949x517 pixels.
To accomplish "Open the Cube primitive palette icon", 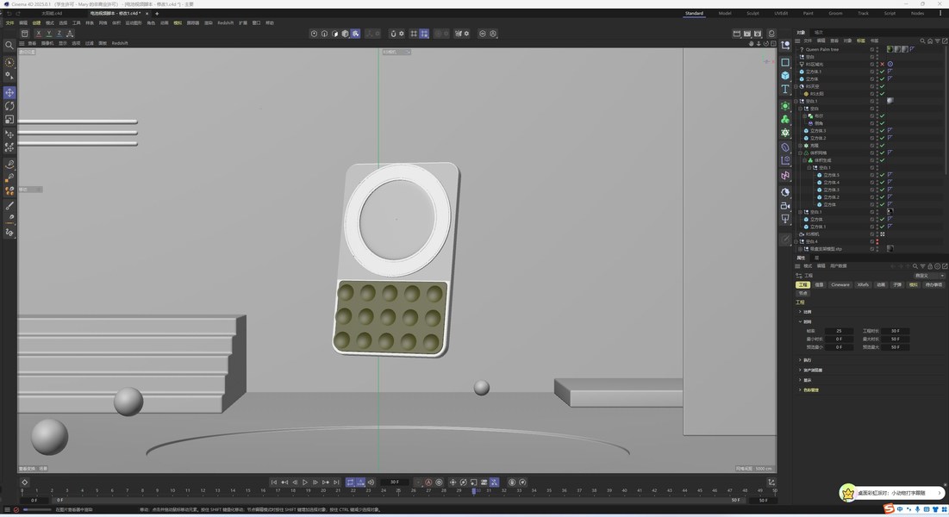I will [785, 76].
